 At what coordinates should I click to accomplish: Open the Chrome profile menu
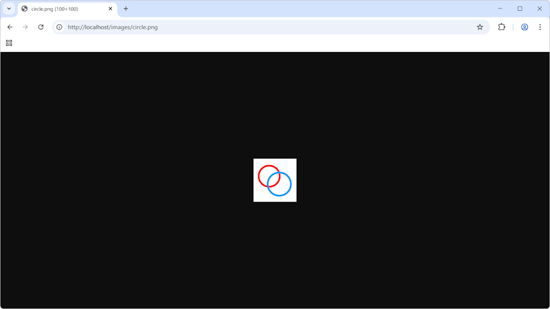click(x=524, y=27)
